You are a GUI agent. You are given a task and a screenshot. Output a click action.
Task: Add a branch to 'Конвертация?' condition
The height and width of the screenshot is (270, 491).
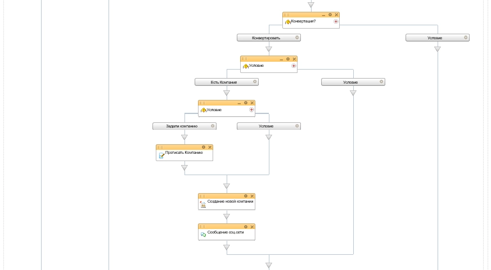coord(336,21)
